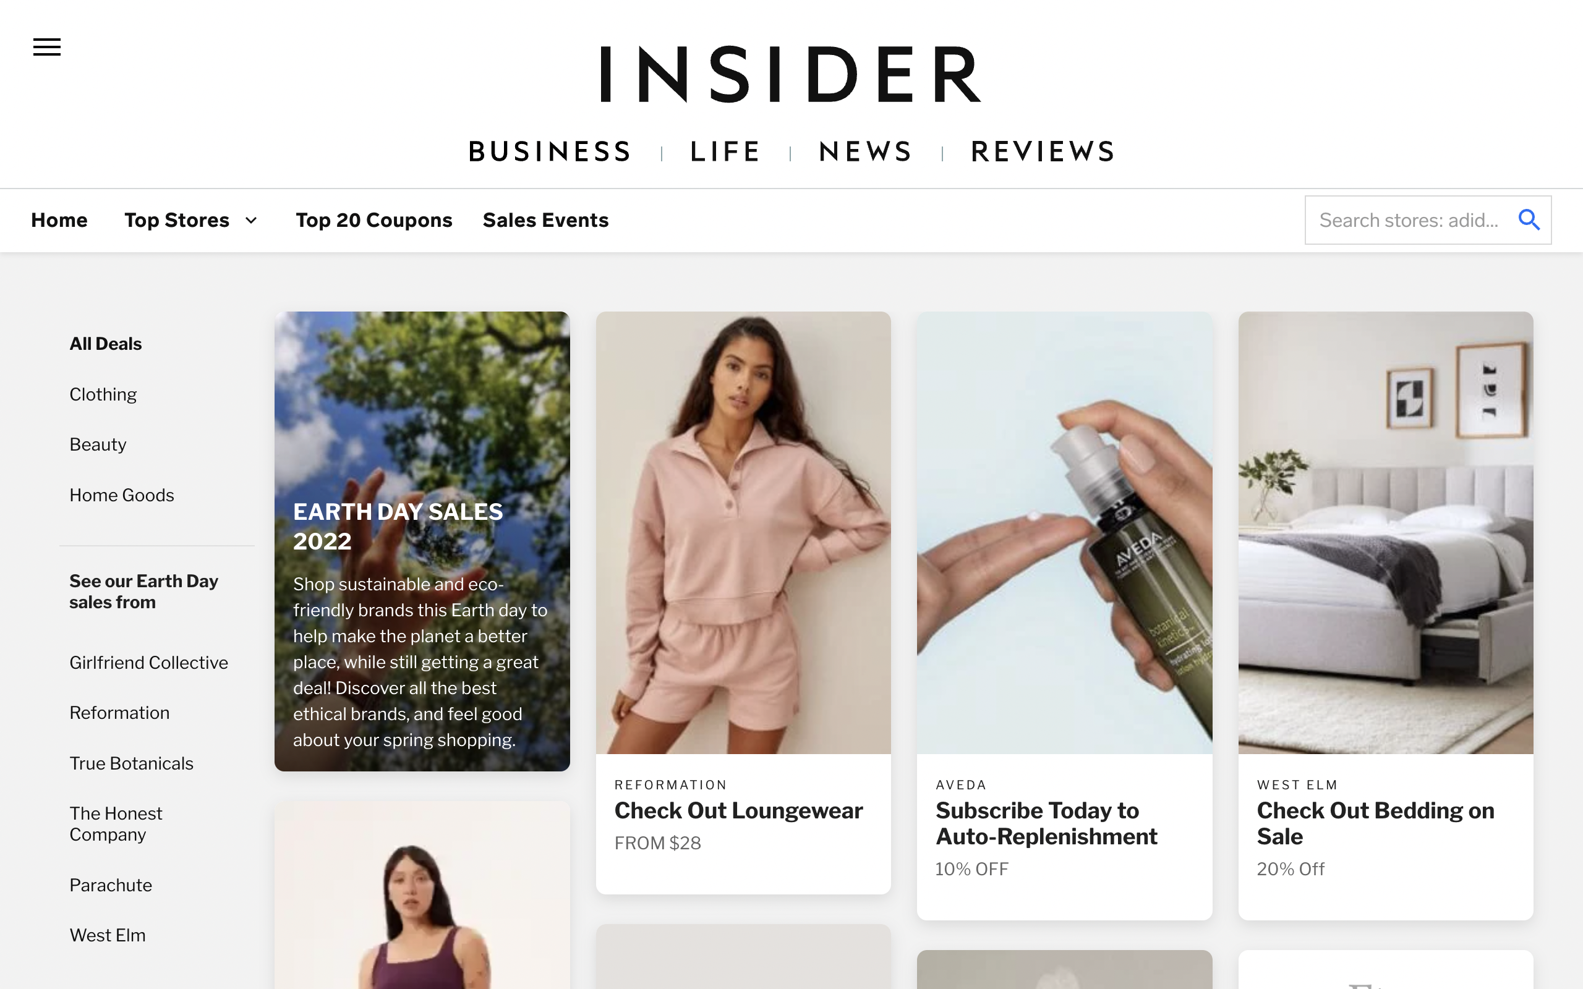Open West Elm bedding sale card
Viewport: 1583px width, 989px height.
click(1386, 616)
